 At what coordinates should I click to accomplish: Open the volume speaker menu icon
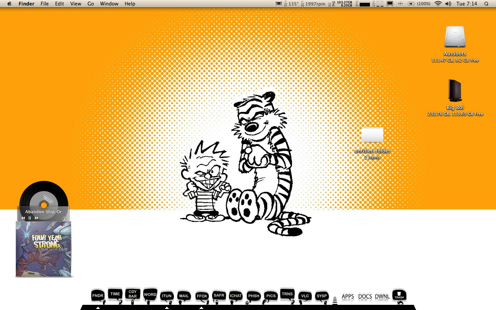pos(448,4)
